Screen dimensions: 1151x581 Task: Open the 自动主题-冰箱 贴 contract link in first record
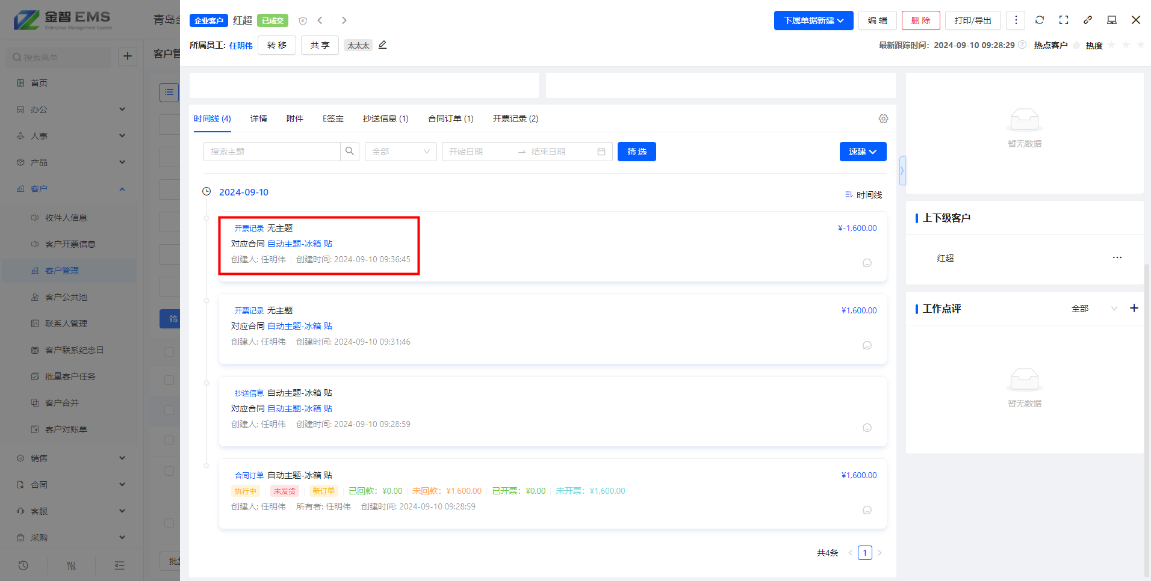coord(300,244)
